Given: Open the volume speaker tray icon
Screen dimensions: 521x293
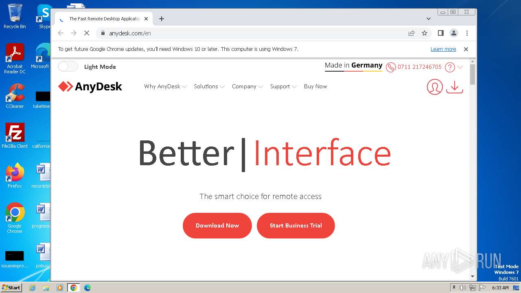Looking at the screenshot, I should pos(463,288).
